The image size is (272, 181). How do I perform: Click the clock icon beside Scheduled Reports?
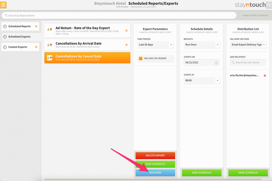point(5,26)
